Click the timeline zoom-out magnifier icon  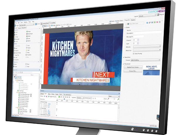[x=108, y=99]
